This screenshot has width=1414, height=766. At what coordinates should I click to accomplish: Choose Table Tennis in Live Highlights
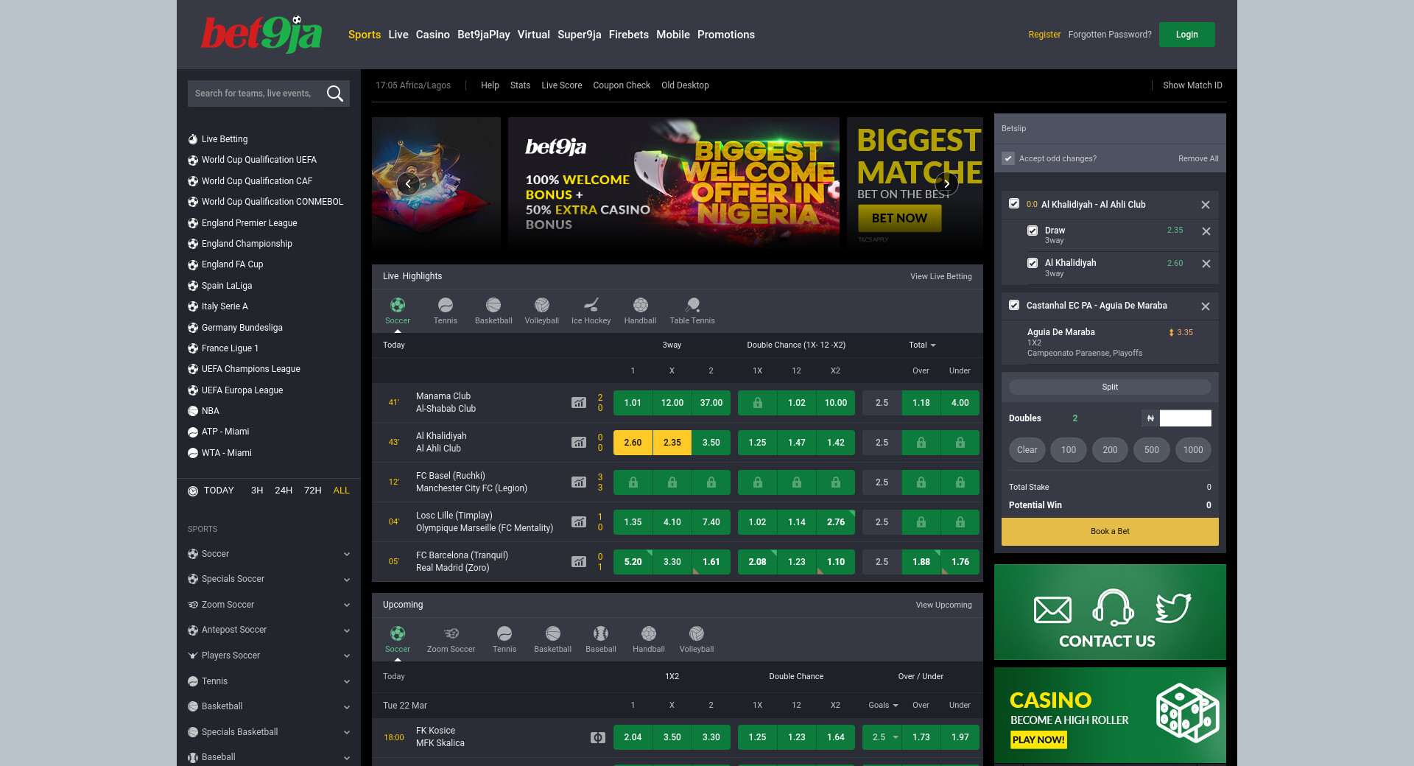[692, 306]
